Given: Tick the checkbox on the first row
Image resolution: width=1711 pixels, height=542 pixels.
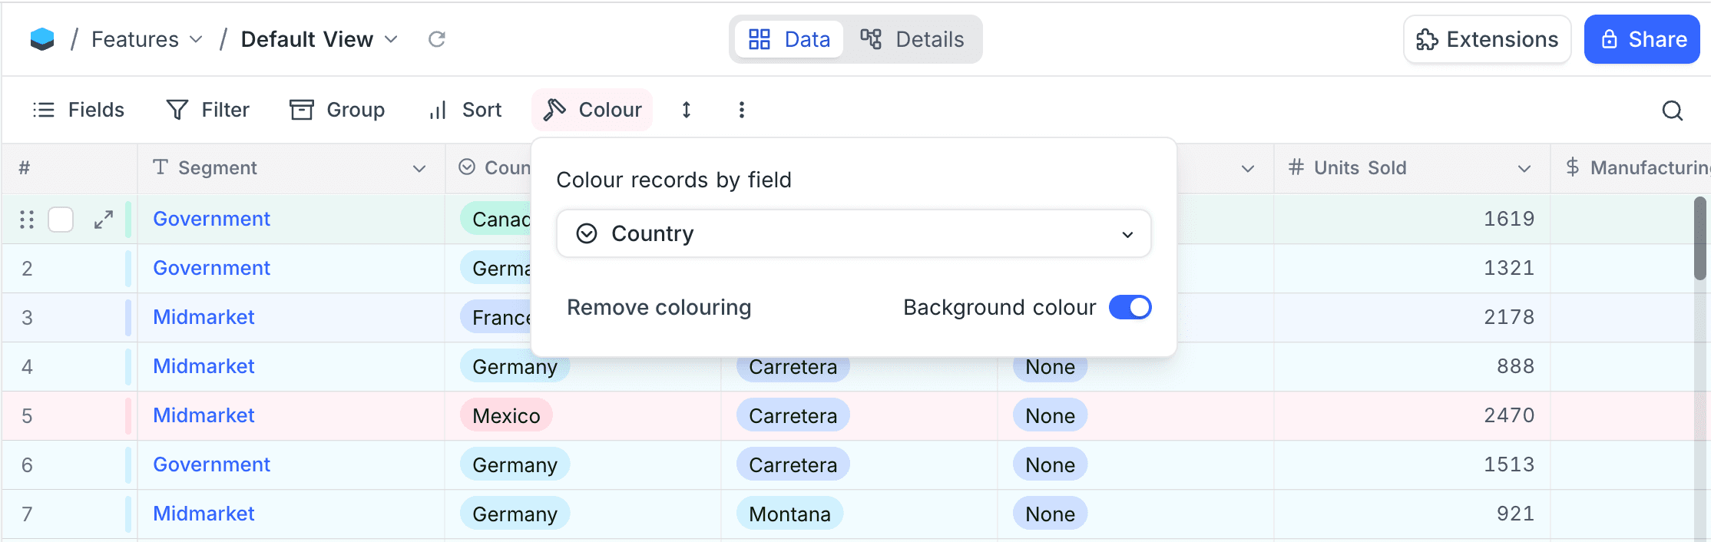Looking at the screenshot, I should click(x=61, y=220).
